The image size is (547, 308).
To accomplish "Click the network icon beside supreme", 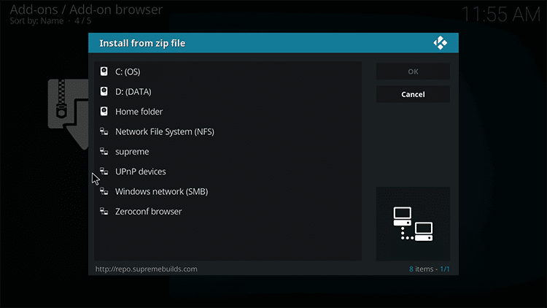I will (x=104, y=152).
